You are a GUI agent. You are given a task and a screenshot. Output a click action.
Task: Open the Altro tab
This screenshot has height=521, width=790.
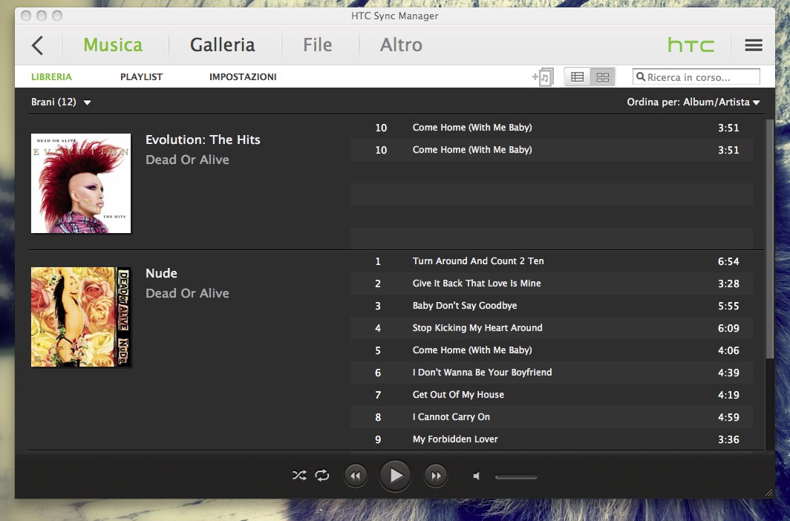tap(401, 45)
